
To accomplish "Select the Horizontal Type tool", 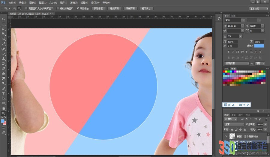I will (x=3, y=93).
